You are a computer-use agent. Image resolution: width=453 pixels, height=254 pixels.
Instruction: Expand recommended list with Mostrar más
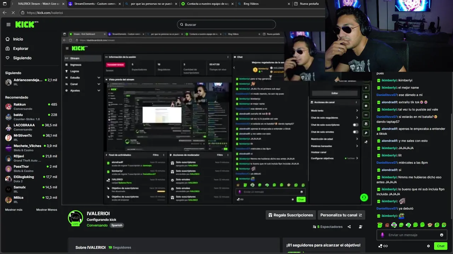point(14,210)
